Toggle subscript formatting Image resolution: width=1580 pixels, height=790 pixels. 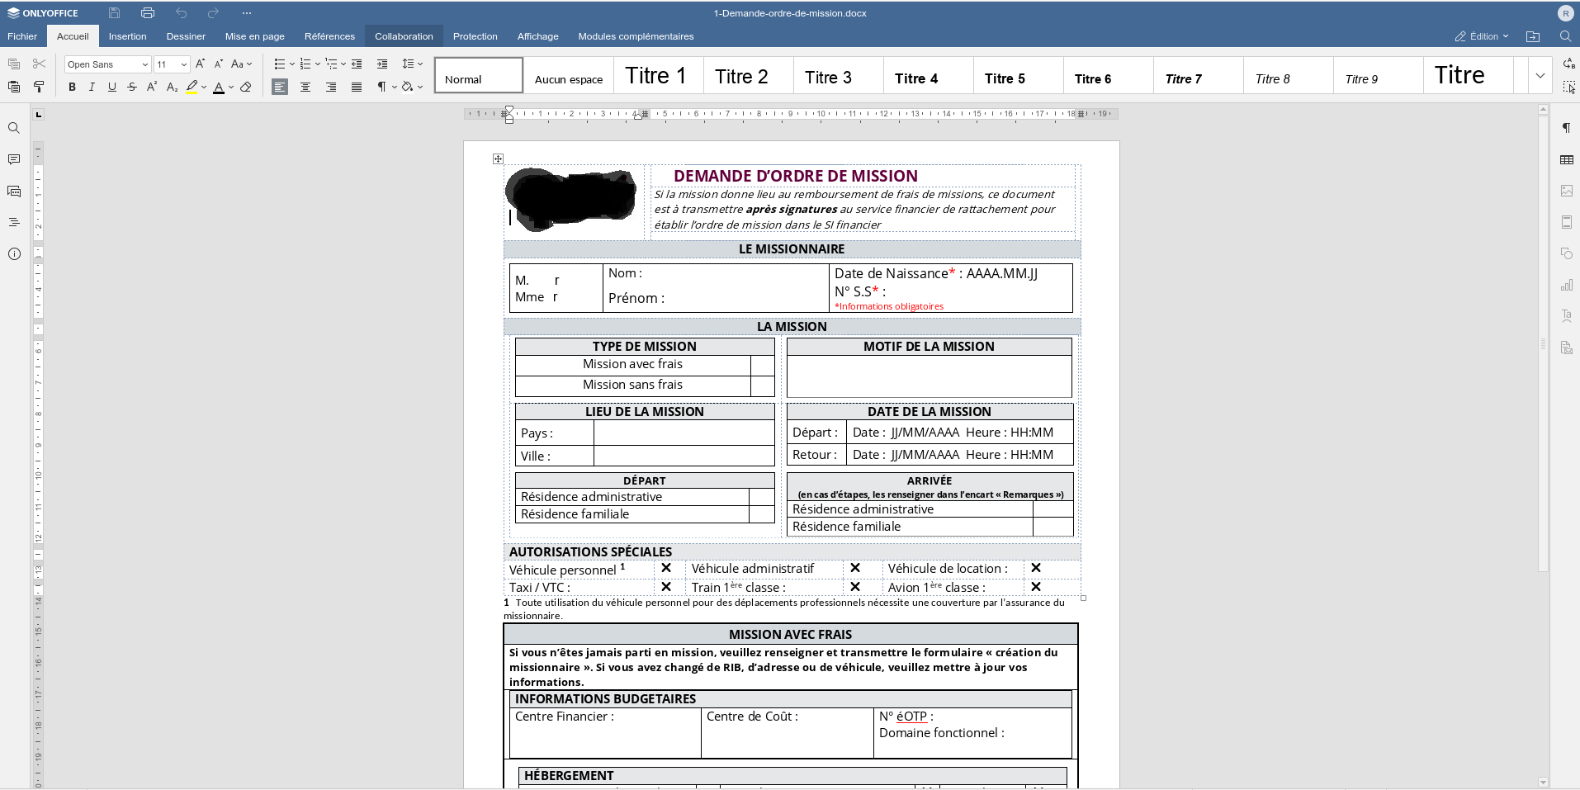pos(172,87)
